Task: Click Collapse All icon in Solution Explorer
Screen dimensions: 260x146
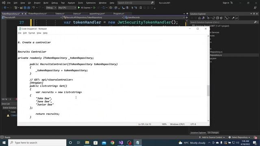Action: 217,18
